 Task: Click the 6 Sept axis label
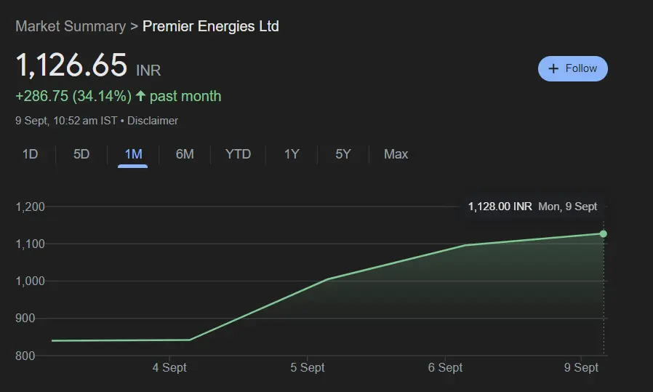(445, 368)
